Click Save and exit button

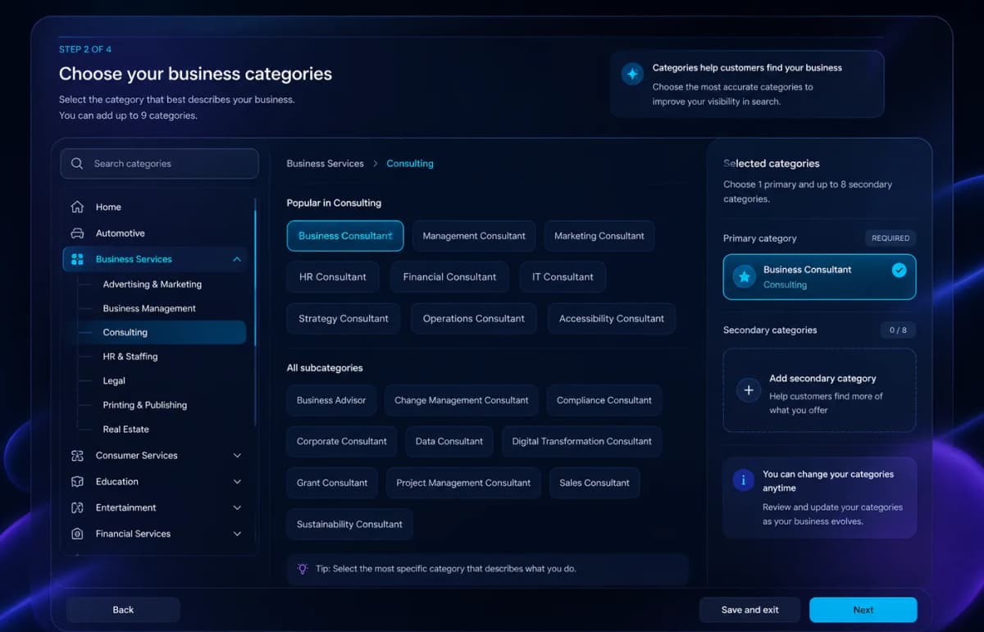pos(749,610)
